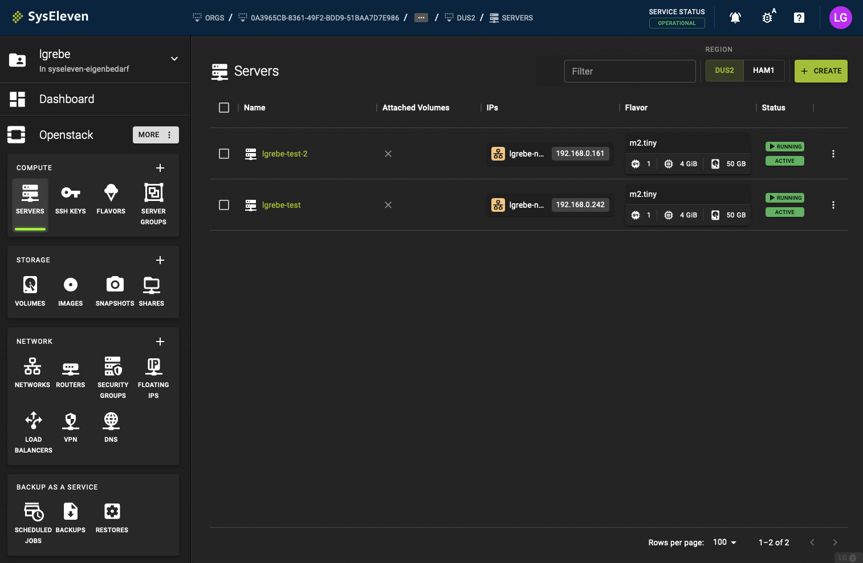Go to ORGS breadcrumb

(209, 18)
